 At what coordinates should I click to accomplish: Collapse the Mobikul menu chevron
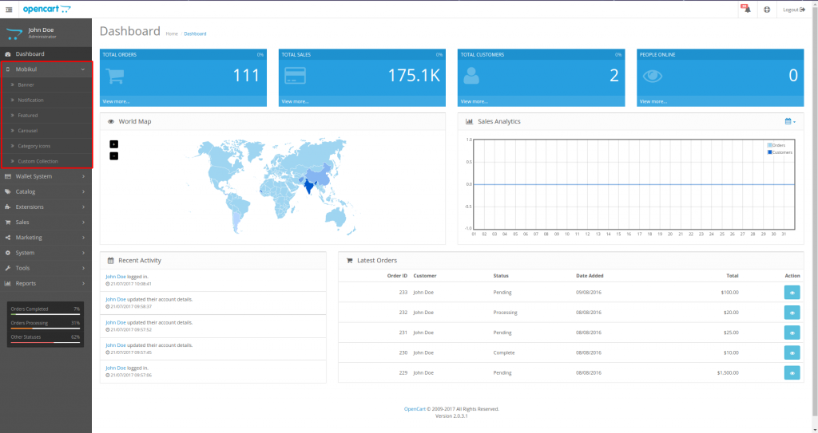click(83, 69)
